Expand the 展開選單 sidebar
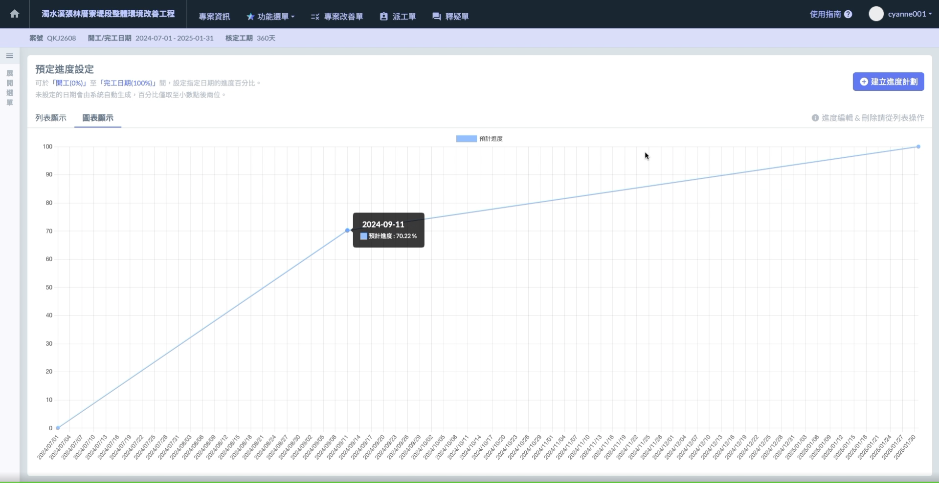The width and height of the screenshot is (939, 483). 9,88
